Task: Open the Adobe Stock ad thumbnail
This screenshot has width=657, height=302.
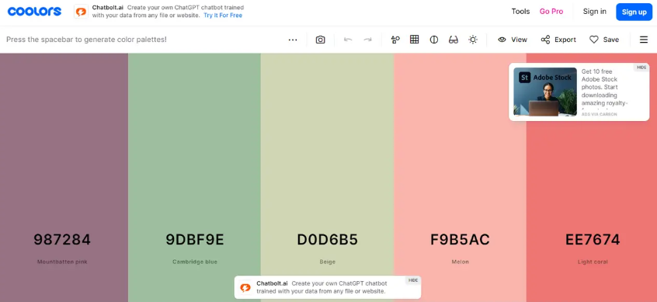Action: [545, 92]
